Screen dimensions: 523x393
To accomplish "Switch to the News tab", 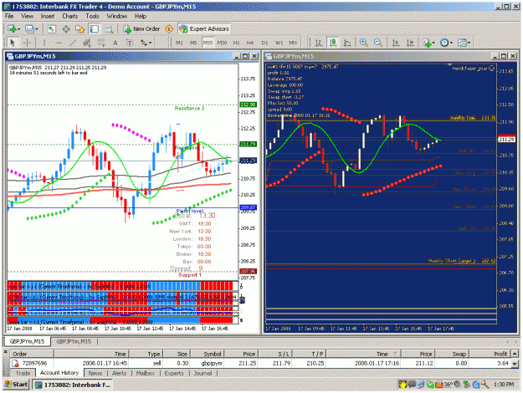I will (95, 373).
